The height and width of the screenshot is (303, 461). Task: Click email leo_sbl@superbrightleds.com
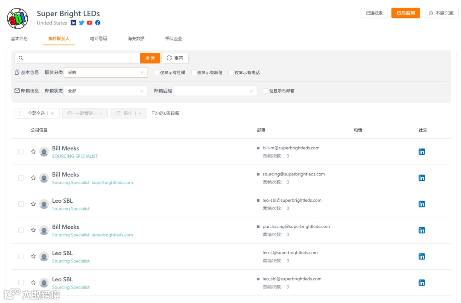292,279
